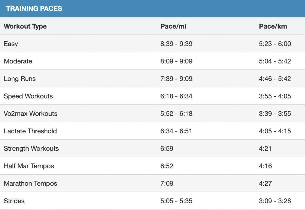
Task: Select the 4:16 Half Mar km pace
Action: pyautogui.click(x=265, y=166)
